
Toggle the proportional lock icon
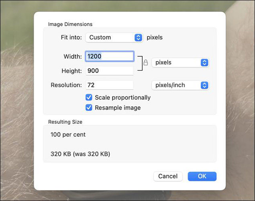[146, 62]
